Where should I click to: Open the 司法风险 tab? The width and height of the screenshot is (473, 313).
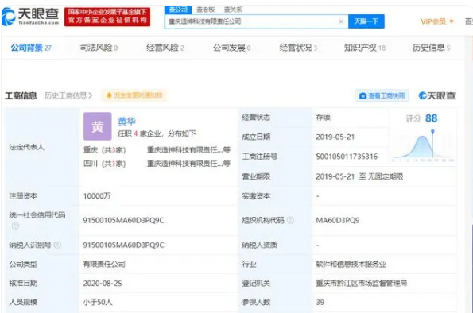click(99, 48)
